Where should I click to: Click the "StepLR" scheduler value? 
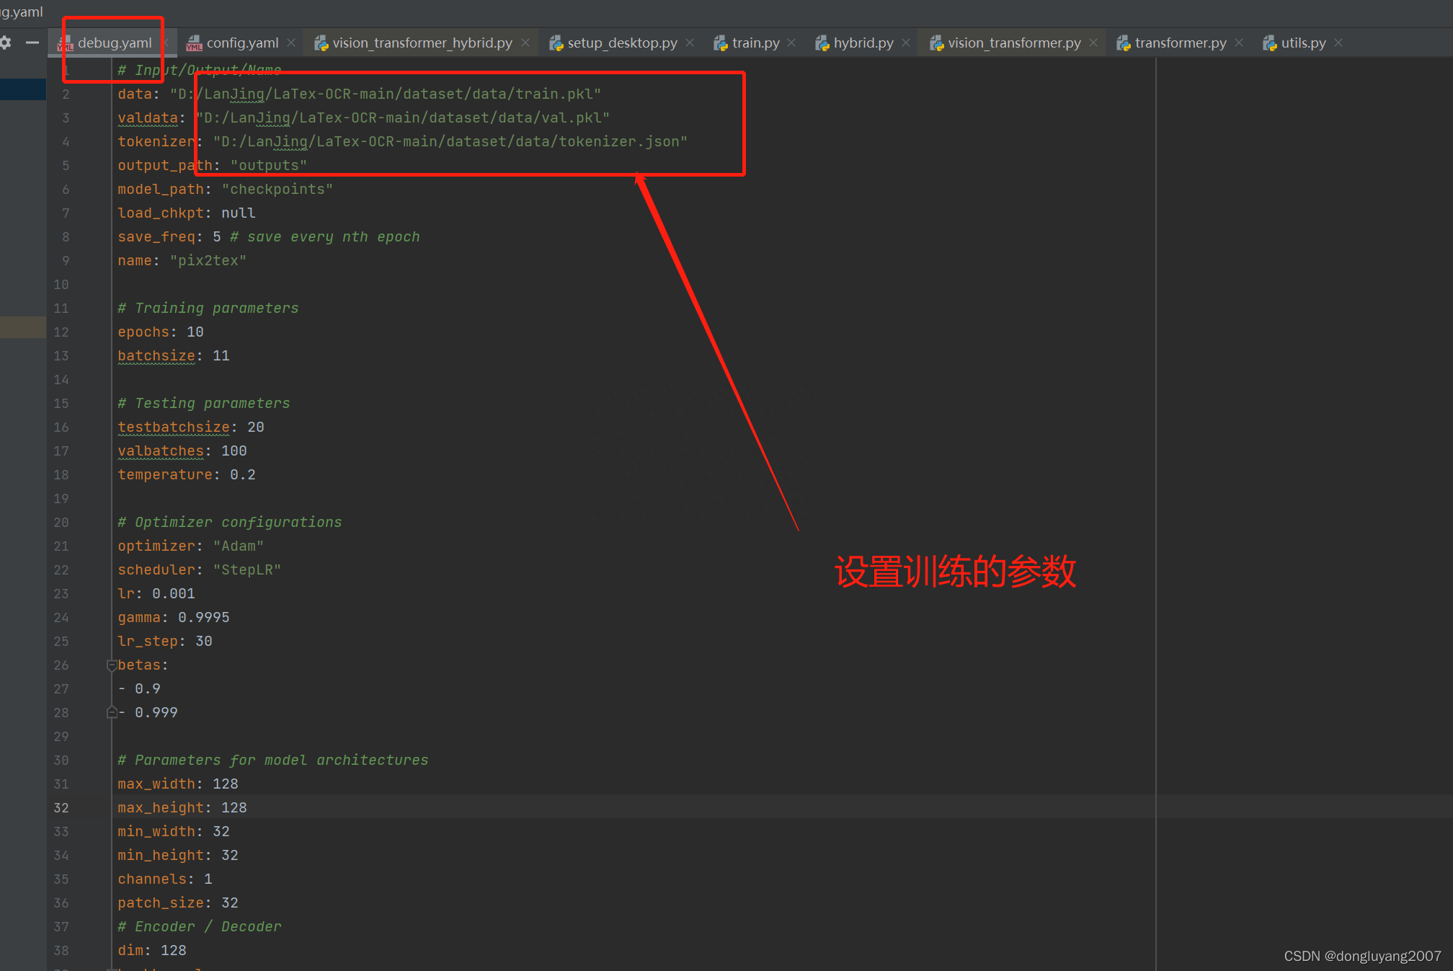pos(247,570)
